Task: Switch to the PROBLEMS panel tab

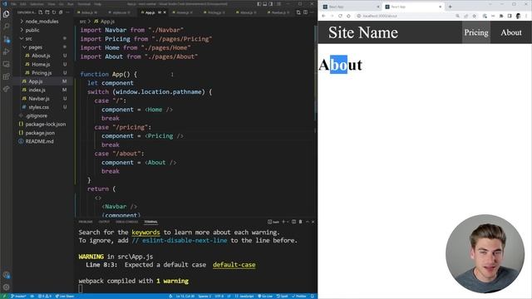Action: (x=86, y=222)
